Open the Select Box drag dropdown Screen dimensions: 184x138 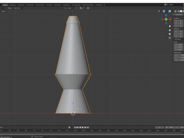[19, 8]
